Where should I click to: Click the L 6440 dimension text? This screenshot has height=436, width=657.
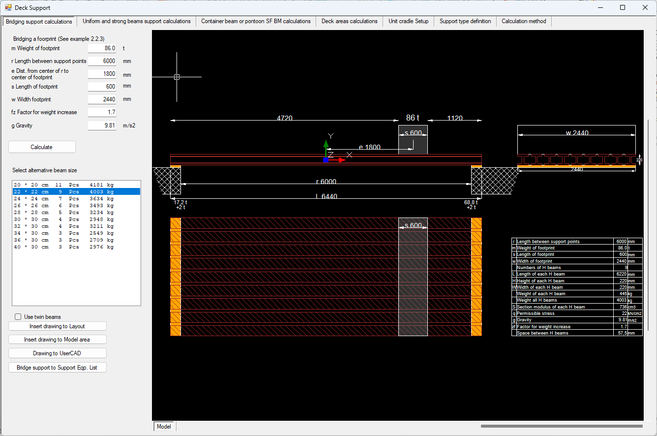[x=326, y=196]
